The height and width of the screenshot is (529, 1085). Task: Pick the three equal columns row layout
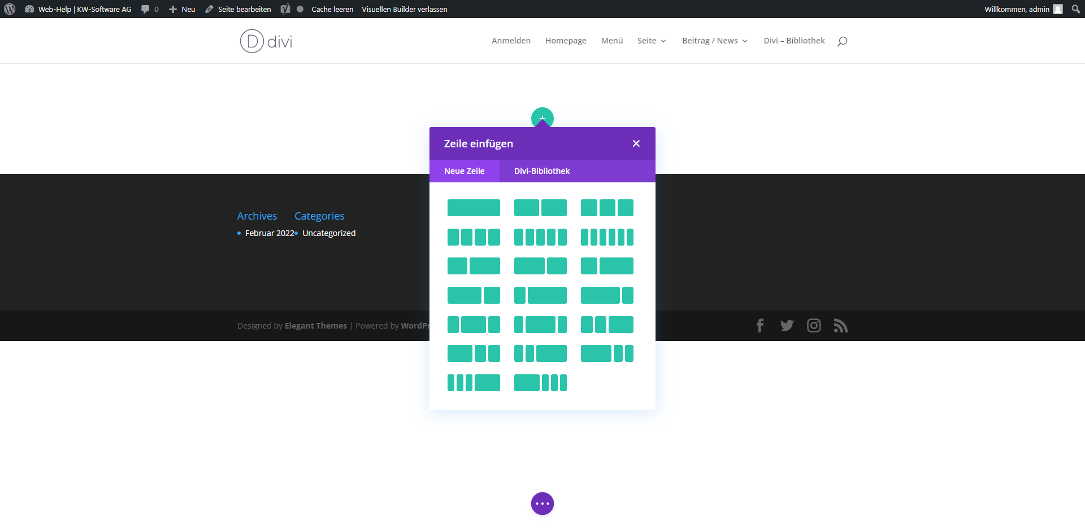(x=607, y=208)
